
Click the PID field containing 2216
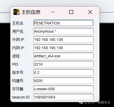pyautogui.click(x=63, y=64)
